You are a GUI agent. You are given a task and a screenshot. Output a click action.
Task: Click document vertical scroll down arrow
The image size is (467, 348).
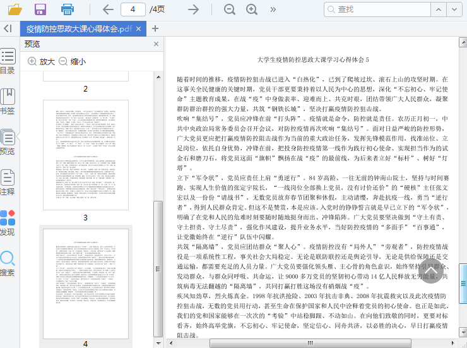pyautogui.click(x=463, y=332)
